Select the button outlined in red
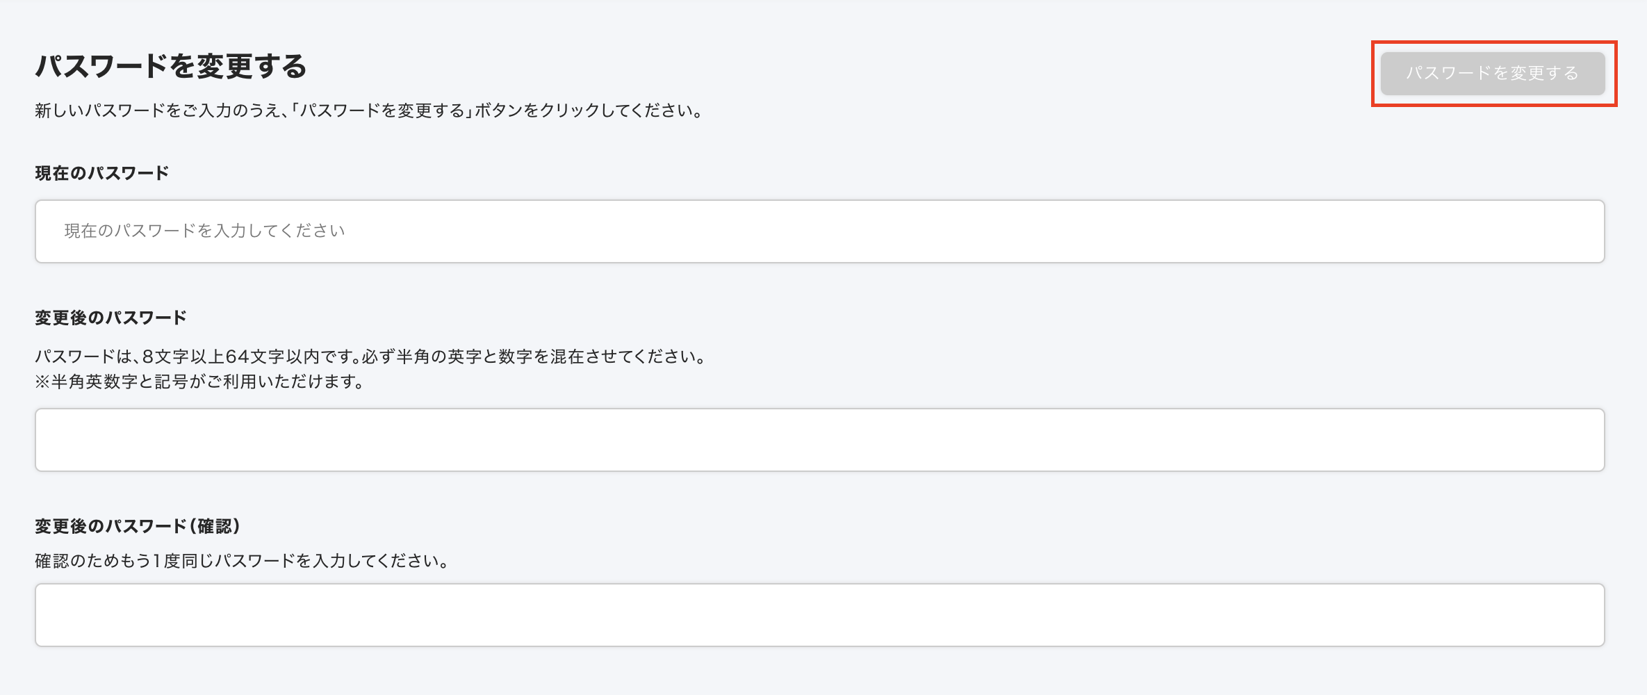Viewport: 1647px width, 695px height. (1493, 73)
